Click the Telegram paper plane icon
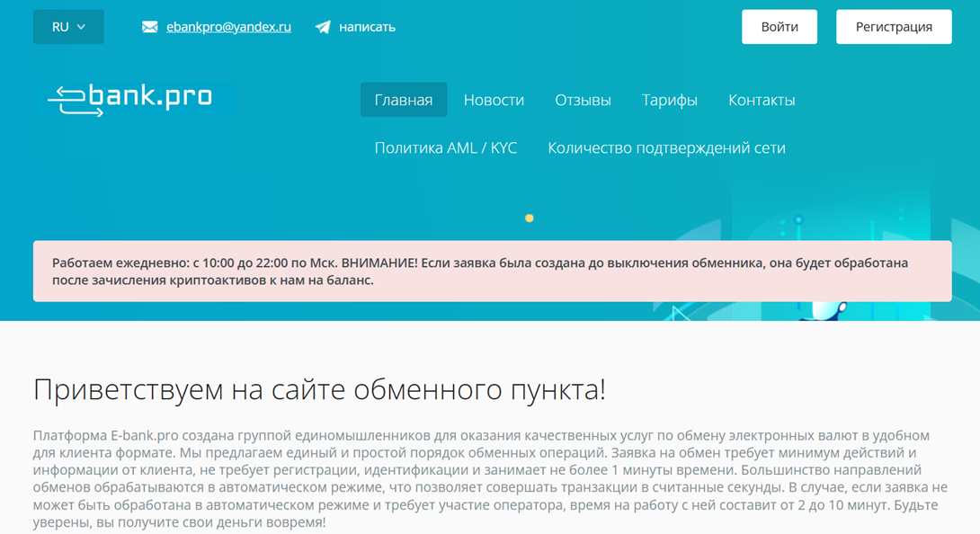This screenshot has width=980, height=534. click(x=323, y=27)
